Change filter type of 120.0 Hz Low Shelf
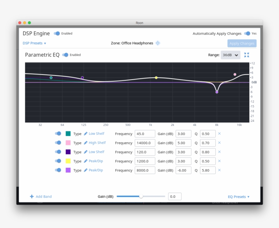The height and width of the screenshot is (228, 279). coord(96,152)
